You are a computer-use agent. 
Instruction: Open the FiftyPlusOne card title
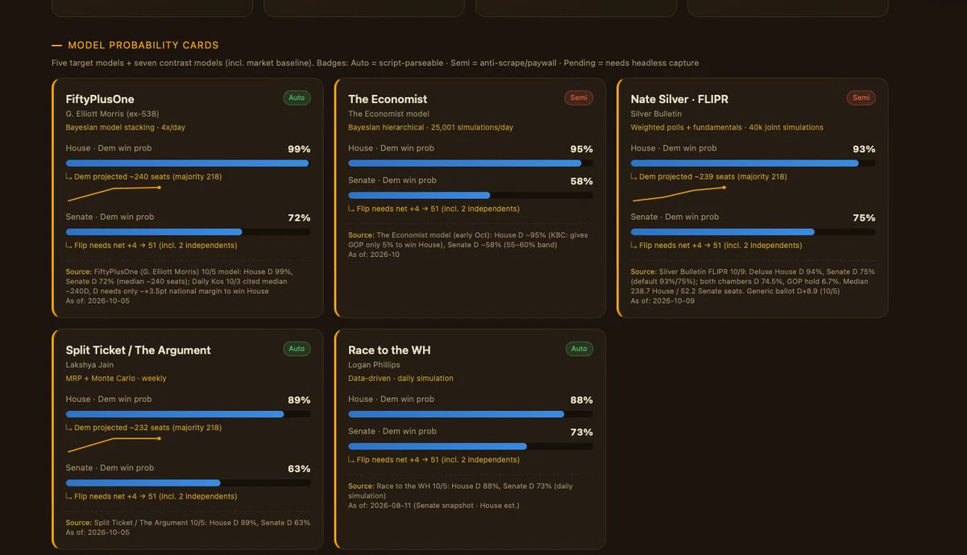point(100,99)
